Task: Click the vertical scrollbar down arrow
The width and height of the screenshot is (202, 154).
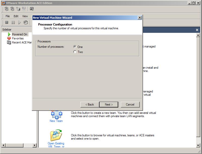Action: coord(198,145)
